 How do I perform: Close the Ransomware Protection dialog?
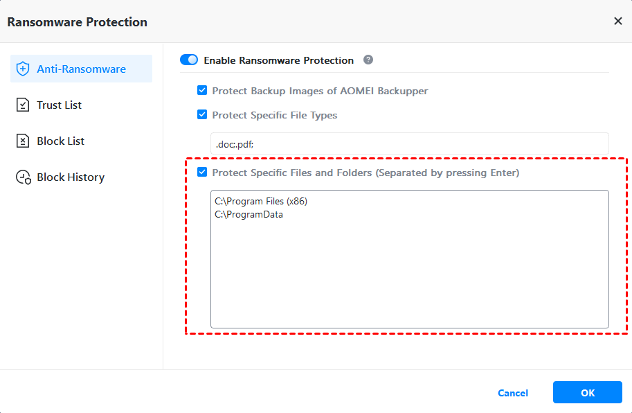[x=617, y=21]
